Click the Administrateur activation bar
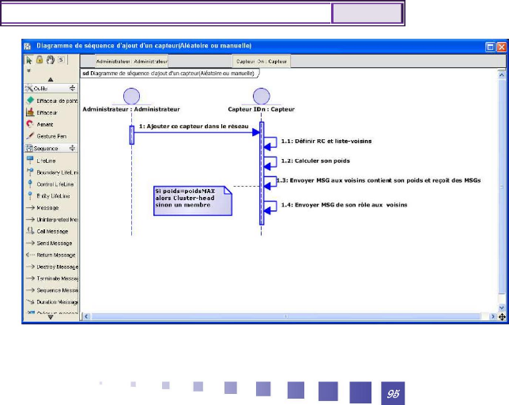This screenshot has height=405, width=509. click(132, 135)
